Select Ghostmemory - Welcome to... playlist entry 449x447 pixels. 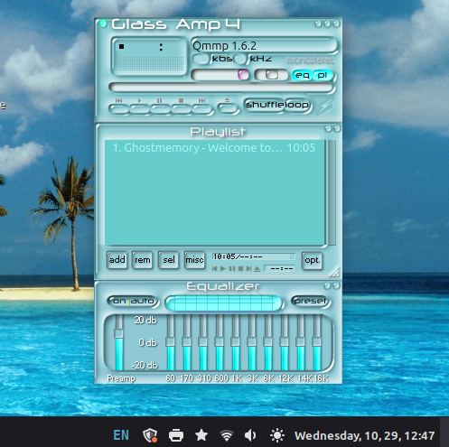coord(214,148)
